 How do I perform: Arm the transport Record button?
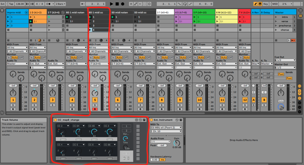pos(123,4)
